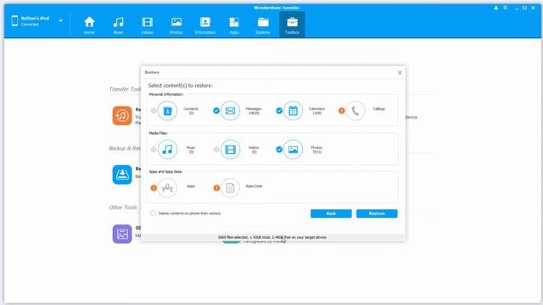Click the Messages (4629) label
Image resolution: width=543 pixels, height=305 pixels.
pos(254,111)
